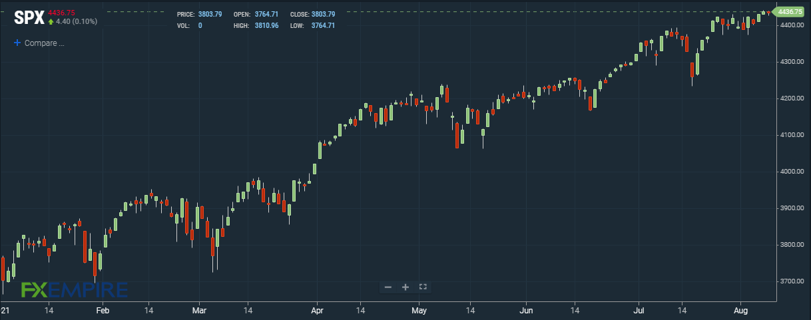Image resolution: width=811 pixels, height=320 pixels.
Task: Click the VOL 0 readout
Action: (x=189, y=25)
